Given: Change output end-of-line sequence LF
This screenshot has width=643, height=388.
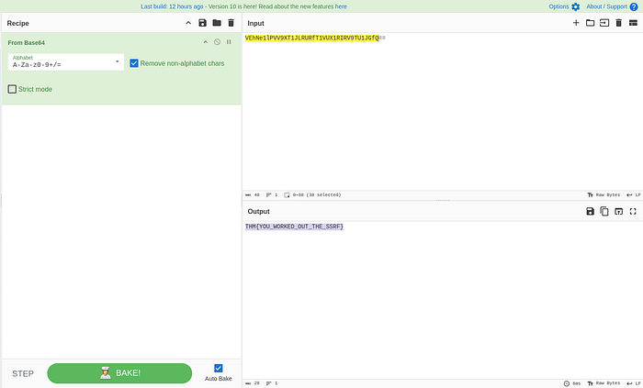Looking at the screenshot, I should [633, 383].
